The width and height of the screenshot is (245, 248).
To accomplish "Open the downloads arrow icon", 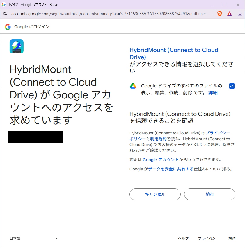I will [x=240, y=14].
